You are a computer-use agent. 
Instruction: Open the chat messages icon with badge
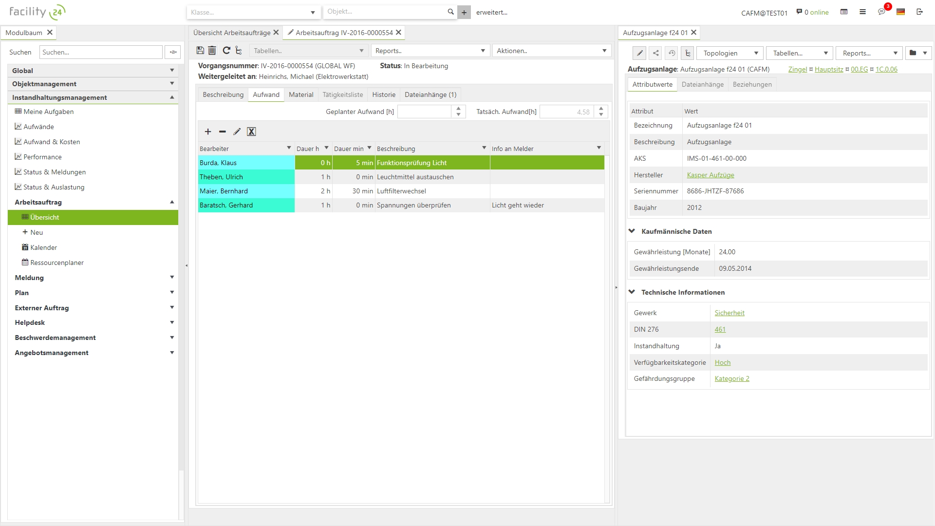click(x=881, y=12)
